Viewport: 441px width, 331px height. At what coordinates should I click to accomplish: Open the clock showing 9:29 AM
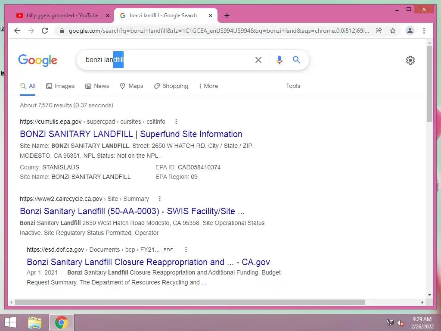(x=422, y=322)
